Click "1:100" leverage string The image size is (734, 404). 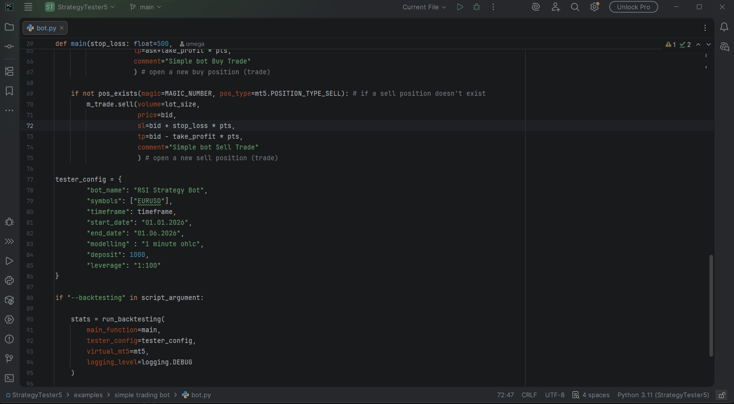click(x=147, y=265)
